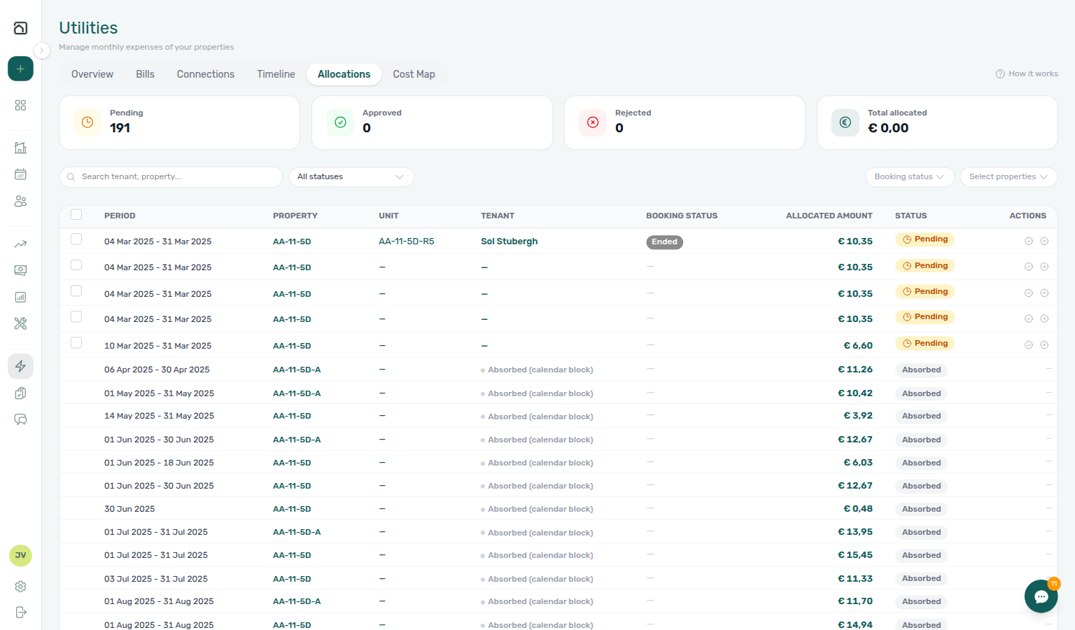Click the Ended booking status badge

664,242
